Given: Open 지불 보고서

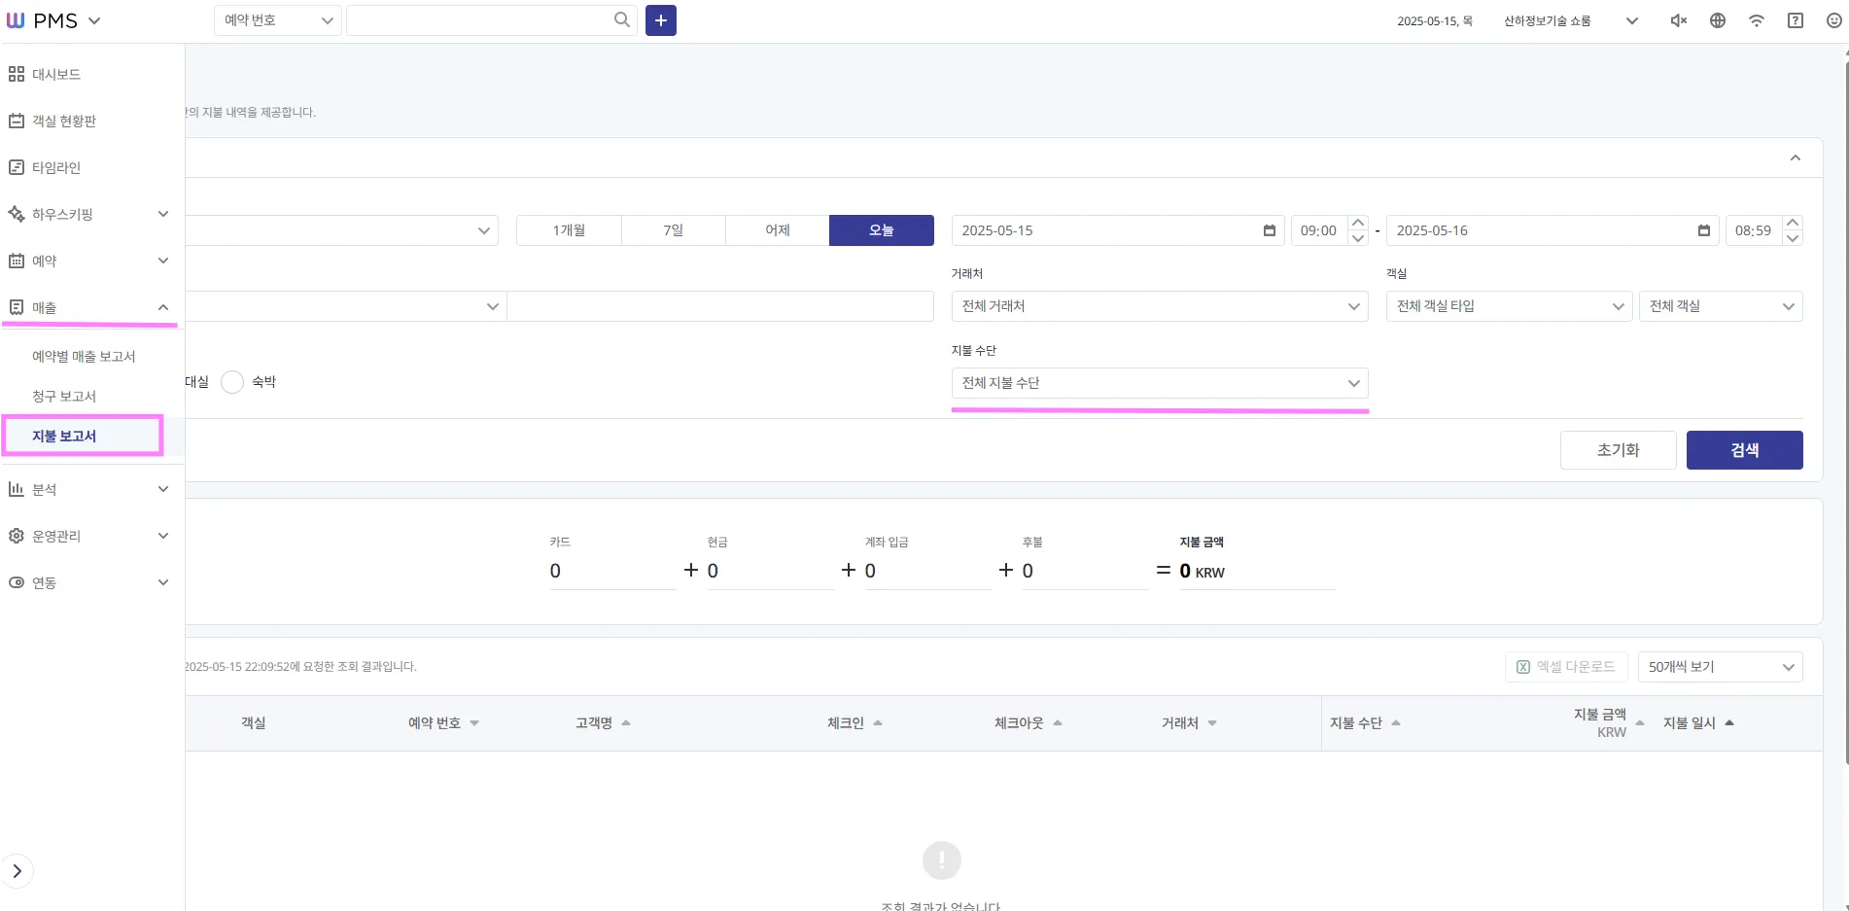Looking at the screenshot, I should pyautogui.click(x=64, y=437).
